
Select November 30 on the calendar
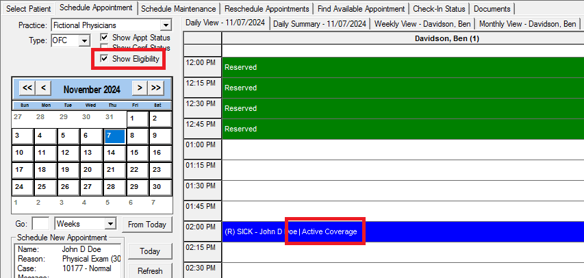(160, 188)
